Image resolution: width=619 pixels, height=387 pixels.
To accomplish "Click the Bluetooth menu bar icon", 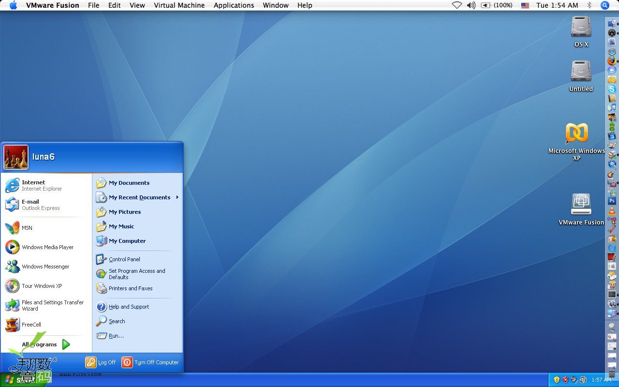I will tap(589, 5).
